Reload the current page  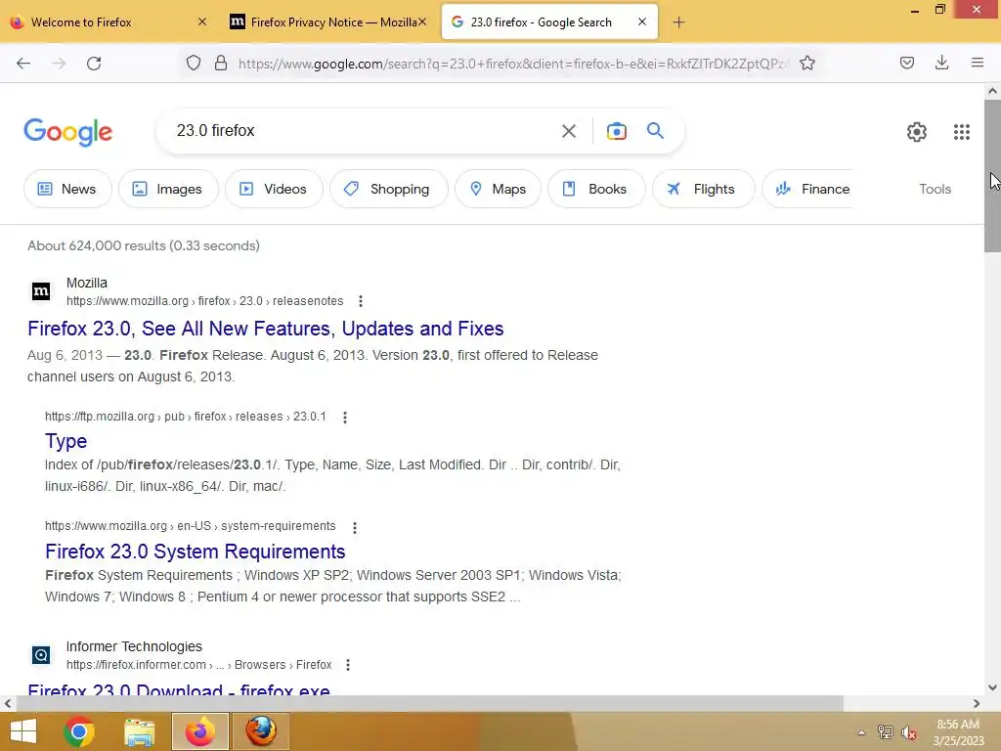[94, 64]
